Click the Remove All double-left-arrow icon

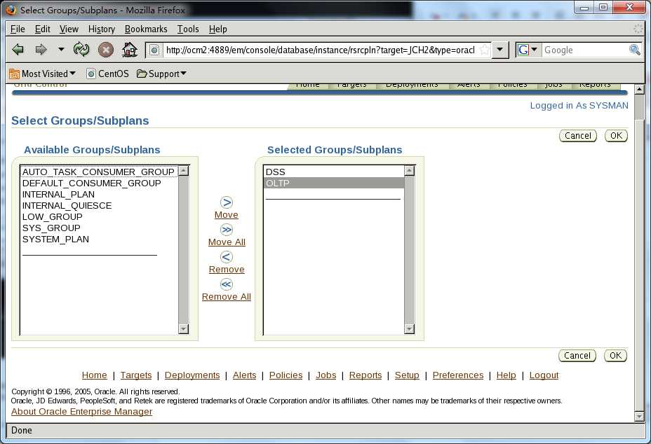[x=227, y=284]
